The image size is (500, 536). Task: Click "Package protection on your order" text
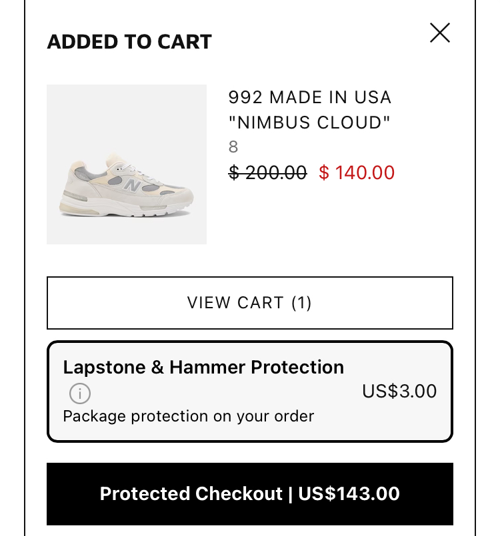[x=188, y=417]
